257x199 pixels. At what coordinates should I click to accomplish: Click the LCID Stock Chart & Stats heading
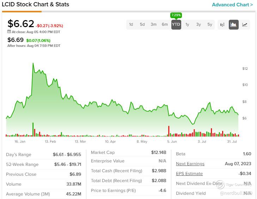coord(35,4)
